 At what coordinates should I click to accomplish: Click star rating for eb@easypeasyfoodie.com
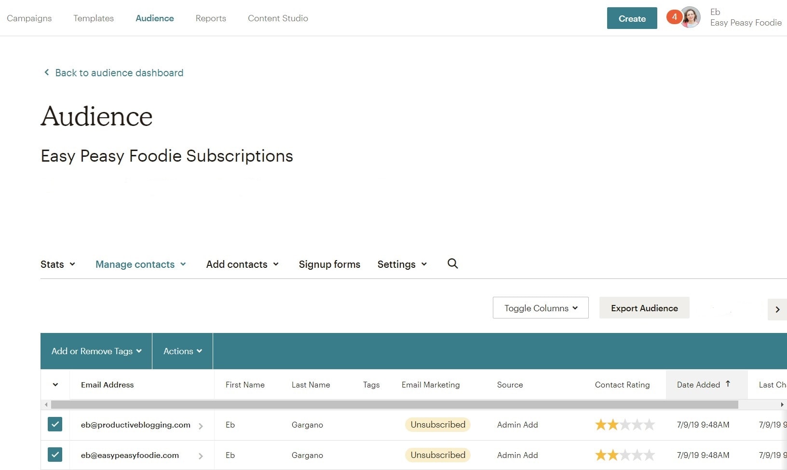pos(625,455)
